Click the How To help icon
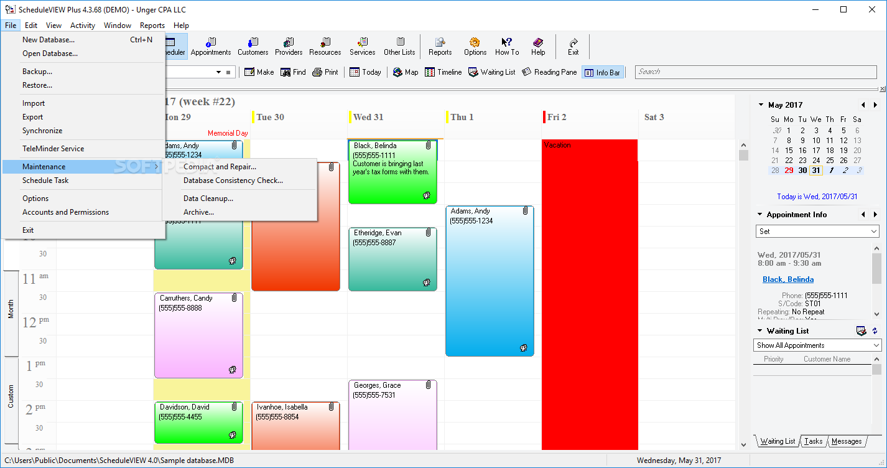This screenshot has height=468, width=887. [507, 47]
